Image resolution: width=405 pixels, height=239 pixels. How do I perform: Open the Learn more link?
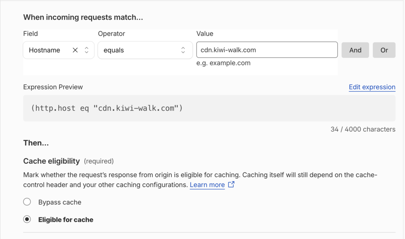(207, 185)
